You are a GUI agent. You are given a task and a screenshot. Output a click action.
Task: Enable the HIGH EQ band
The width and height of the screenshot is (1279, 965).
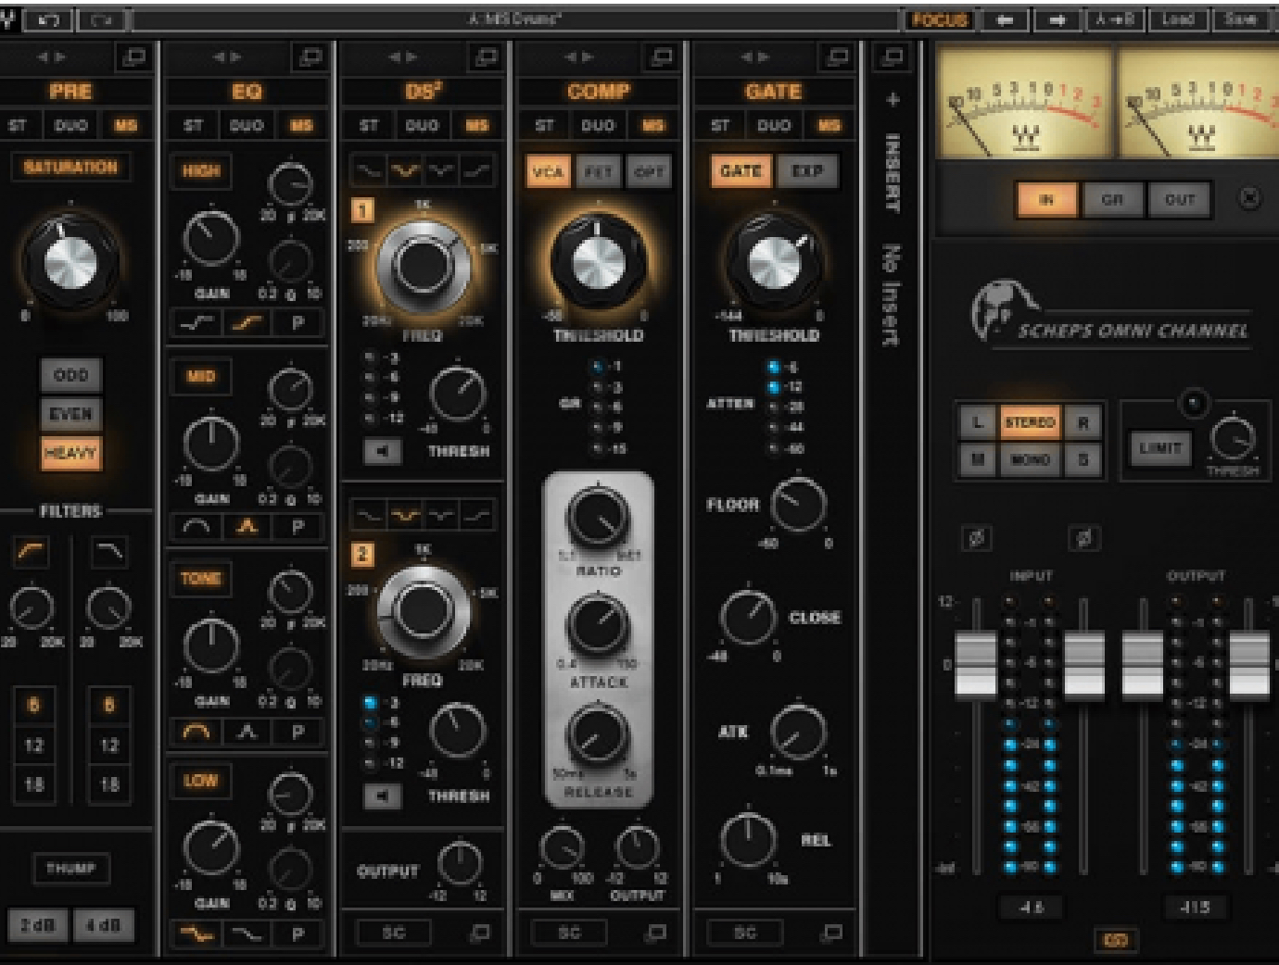click(x=201, y=170)
